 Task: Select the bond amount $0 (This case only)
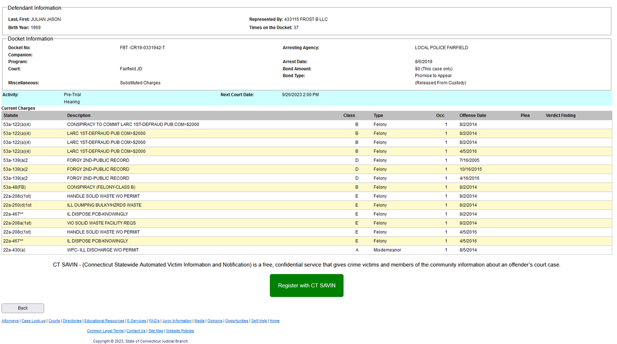coord(434,69)
